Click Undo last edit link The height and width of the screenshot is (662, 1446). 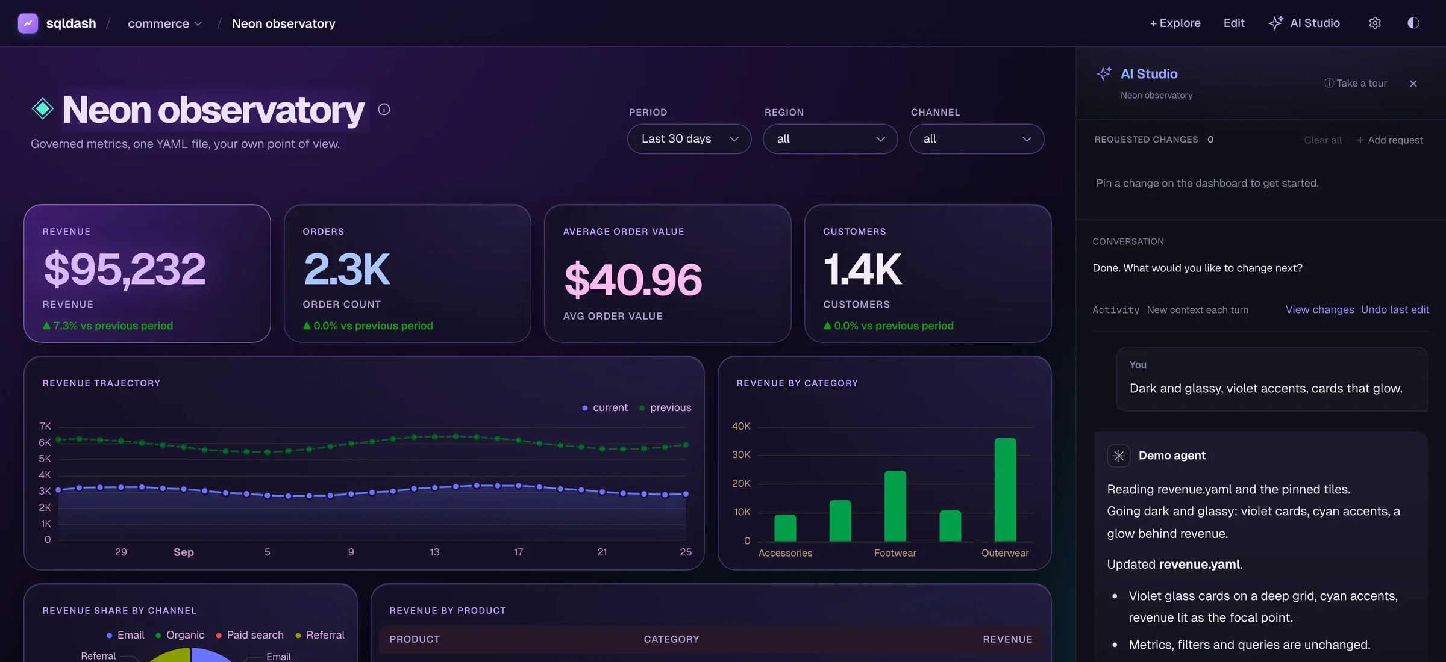pyautogui.click(x=1395, y=310)
